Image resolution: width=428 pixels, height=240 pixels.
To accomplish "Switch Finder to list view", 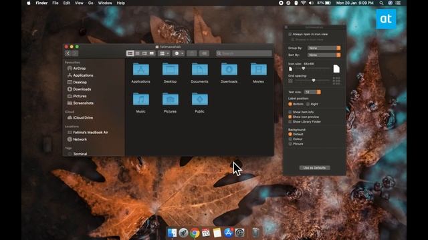I will 137,53.
